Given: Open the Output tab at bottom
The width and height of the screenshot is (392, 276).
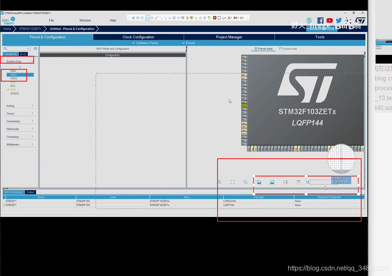Looking at the screenshot, I should (30, 192).
